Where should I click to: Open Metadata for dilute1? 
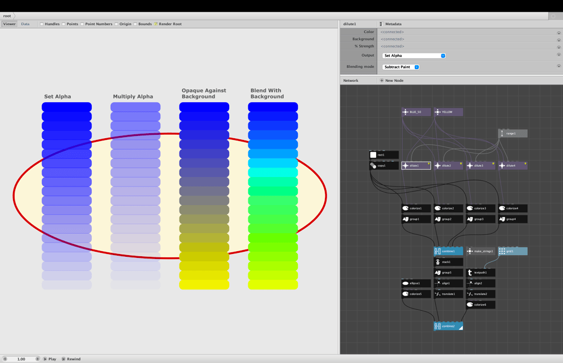[391, 24]
